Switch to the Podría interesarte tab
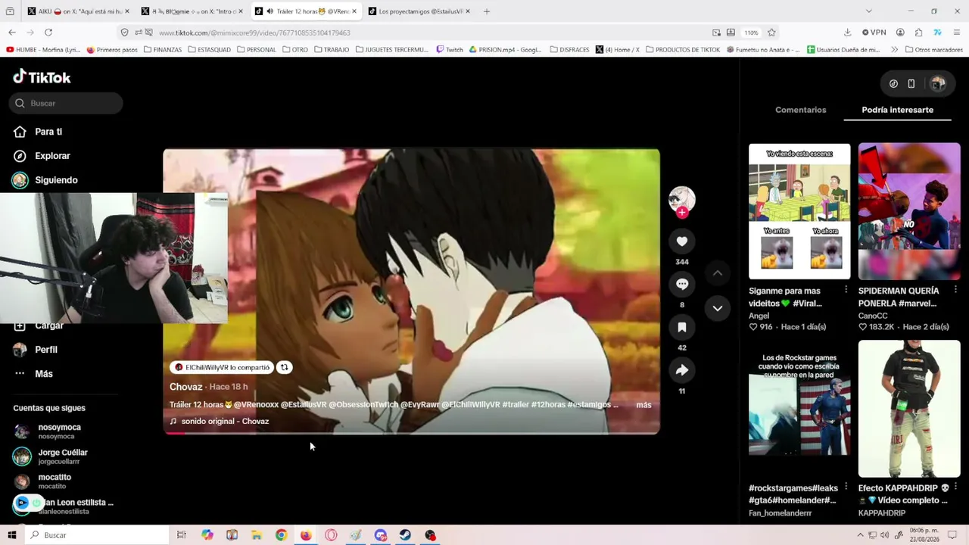 click(897, 110)
